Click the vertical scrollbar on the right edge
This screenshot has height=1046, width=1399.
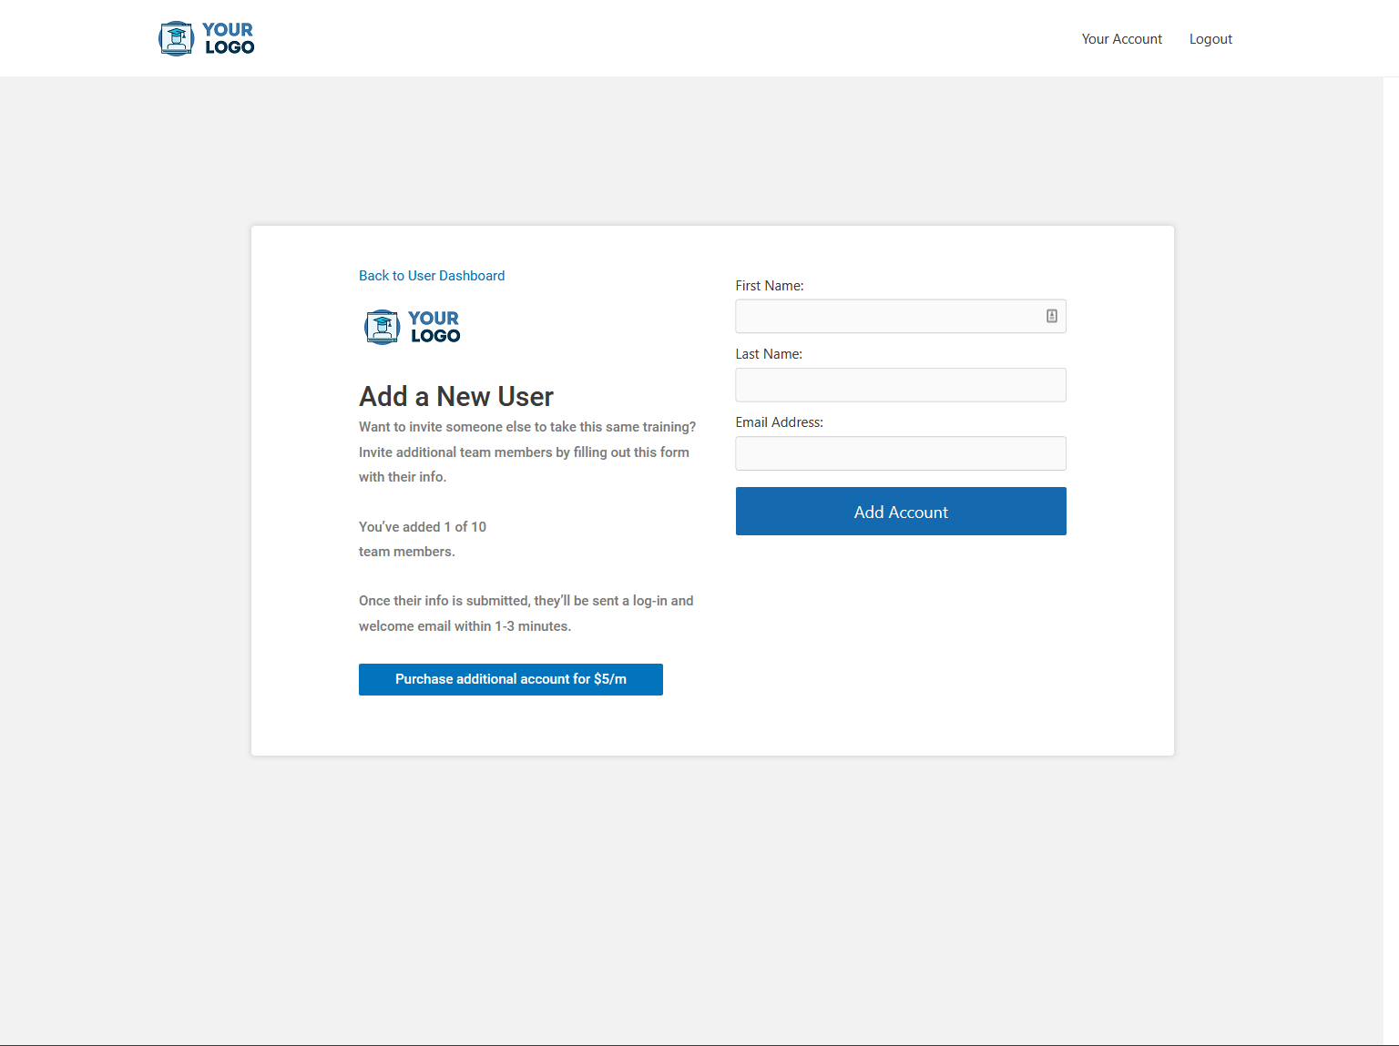[x=1391, y=546]
